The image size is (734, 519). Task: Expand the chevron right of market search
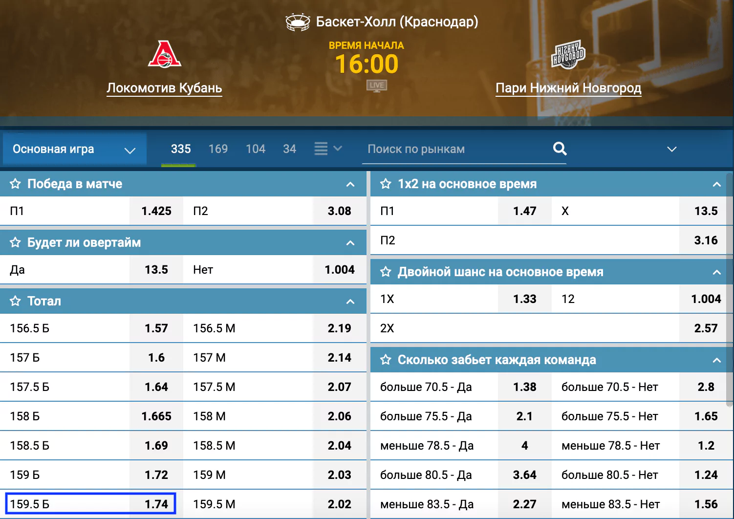(x=672, y=149)
